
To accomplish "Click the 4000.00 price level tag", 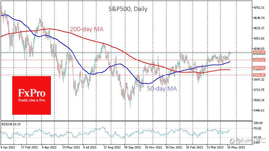I will (259, 68).
